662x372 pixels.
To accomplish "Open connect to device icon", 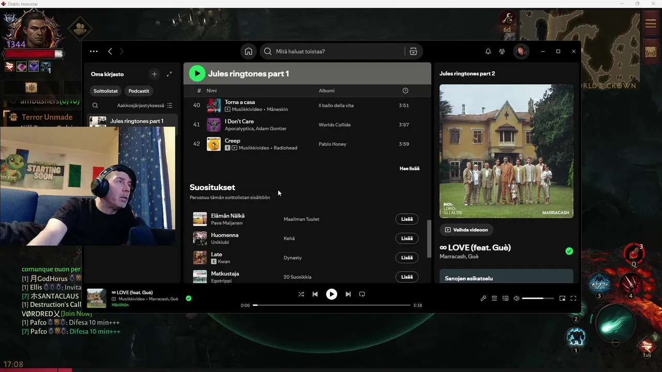I will pyautogui.click(x=506, y=298).
